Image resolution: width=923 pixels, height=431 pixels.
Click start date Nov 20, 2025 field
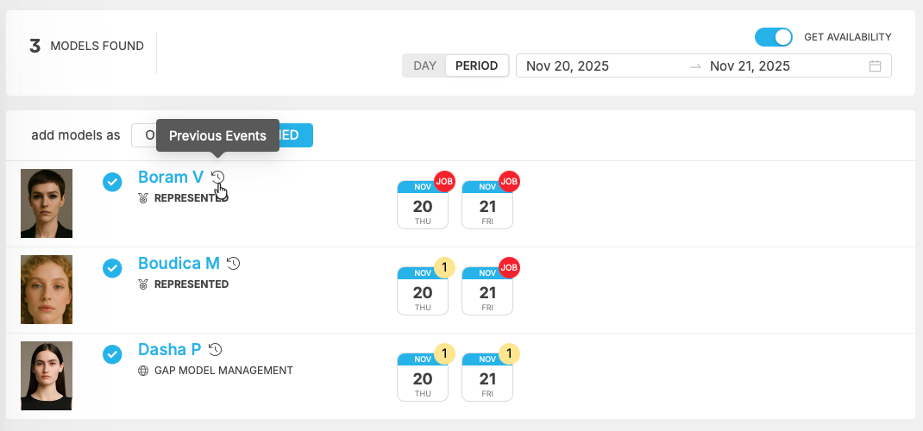[x=568, y=66]
